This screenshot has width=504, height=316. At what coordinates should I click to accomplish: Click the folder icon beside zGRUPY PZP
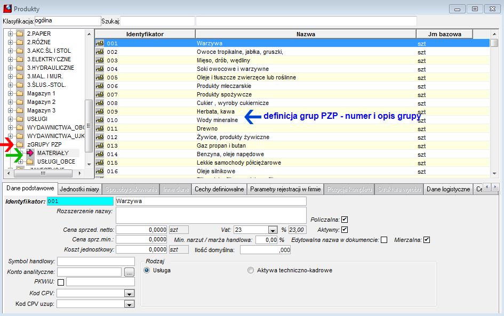(x=20, y=144)
